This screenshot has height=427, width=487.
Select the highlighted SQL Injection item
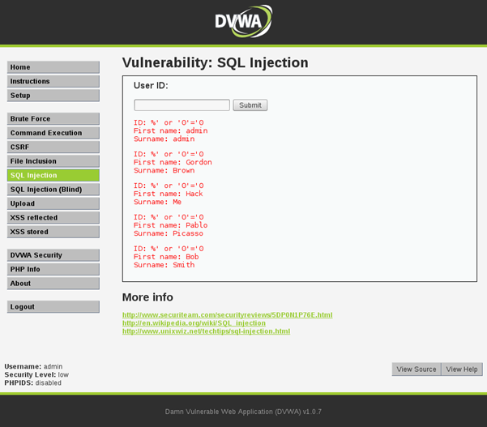[53, 175]
